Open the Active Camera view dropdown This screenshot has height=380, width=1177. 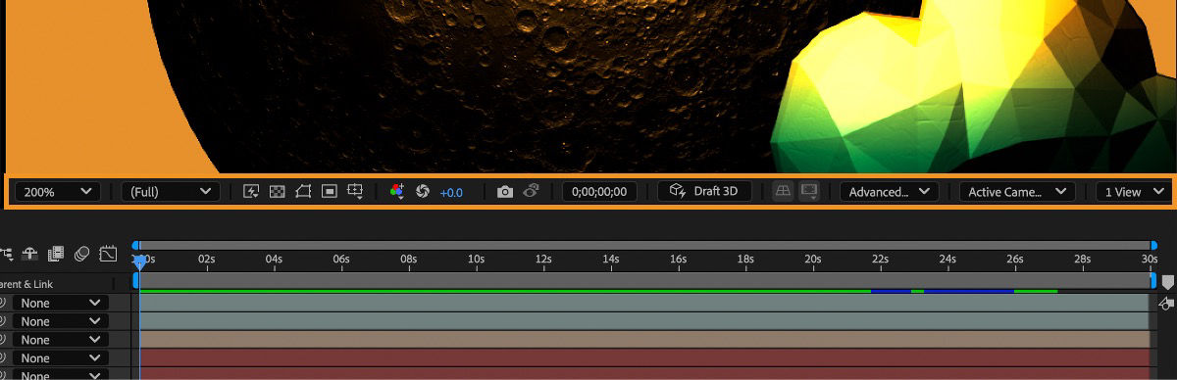click(x=1017, y=192)
